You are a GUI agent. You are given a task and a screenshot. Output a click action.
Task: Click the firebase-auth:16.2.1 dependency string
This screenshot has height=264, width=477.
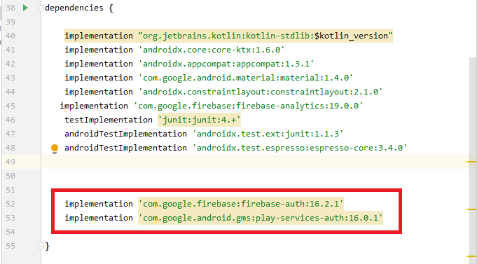coord(241,204)
